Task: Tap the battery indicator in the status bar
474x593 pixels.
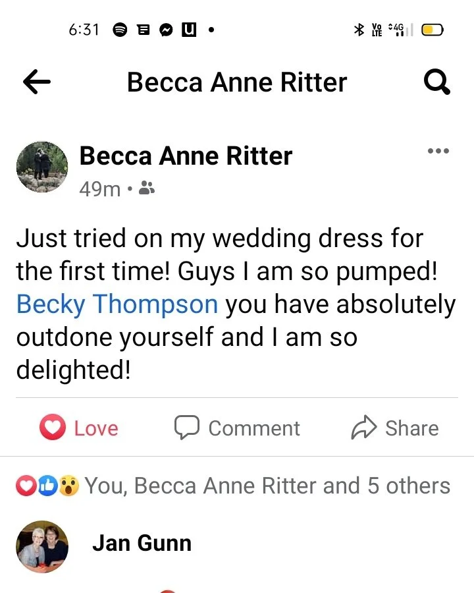Action: [433, 30]
